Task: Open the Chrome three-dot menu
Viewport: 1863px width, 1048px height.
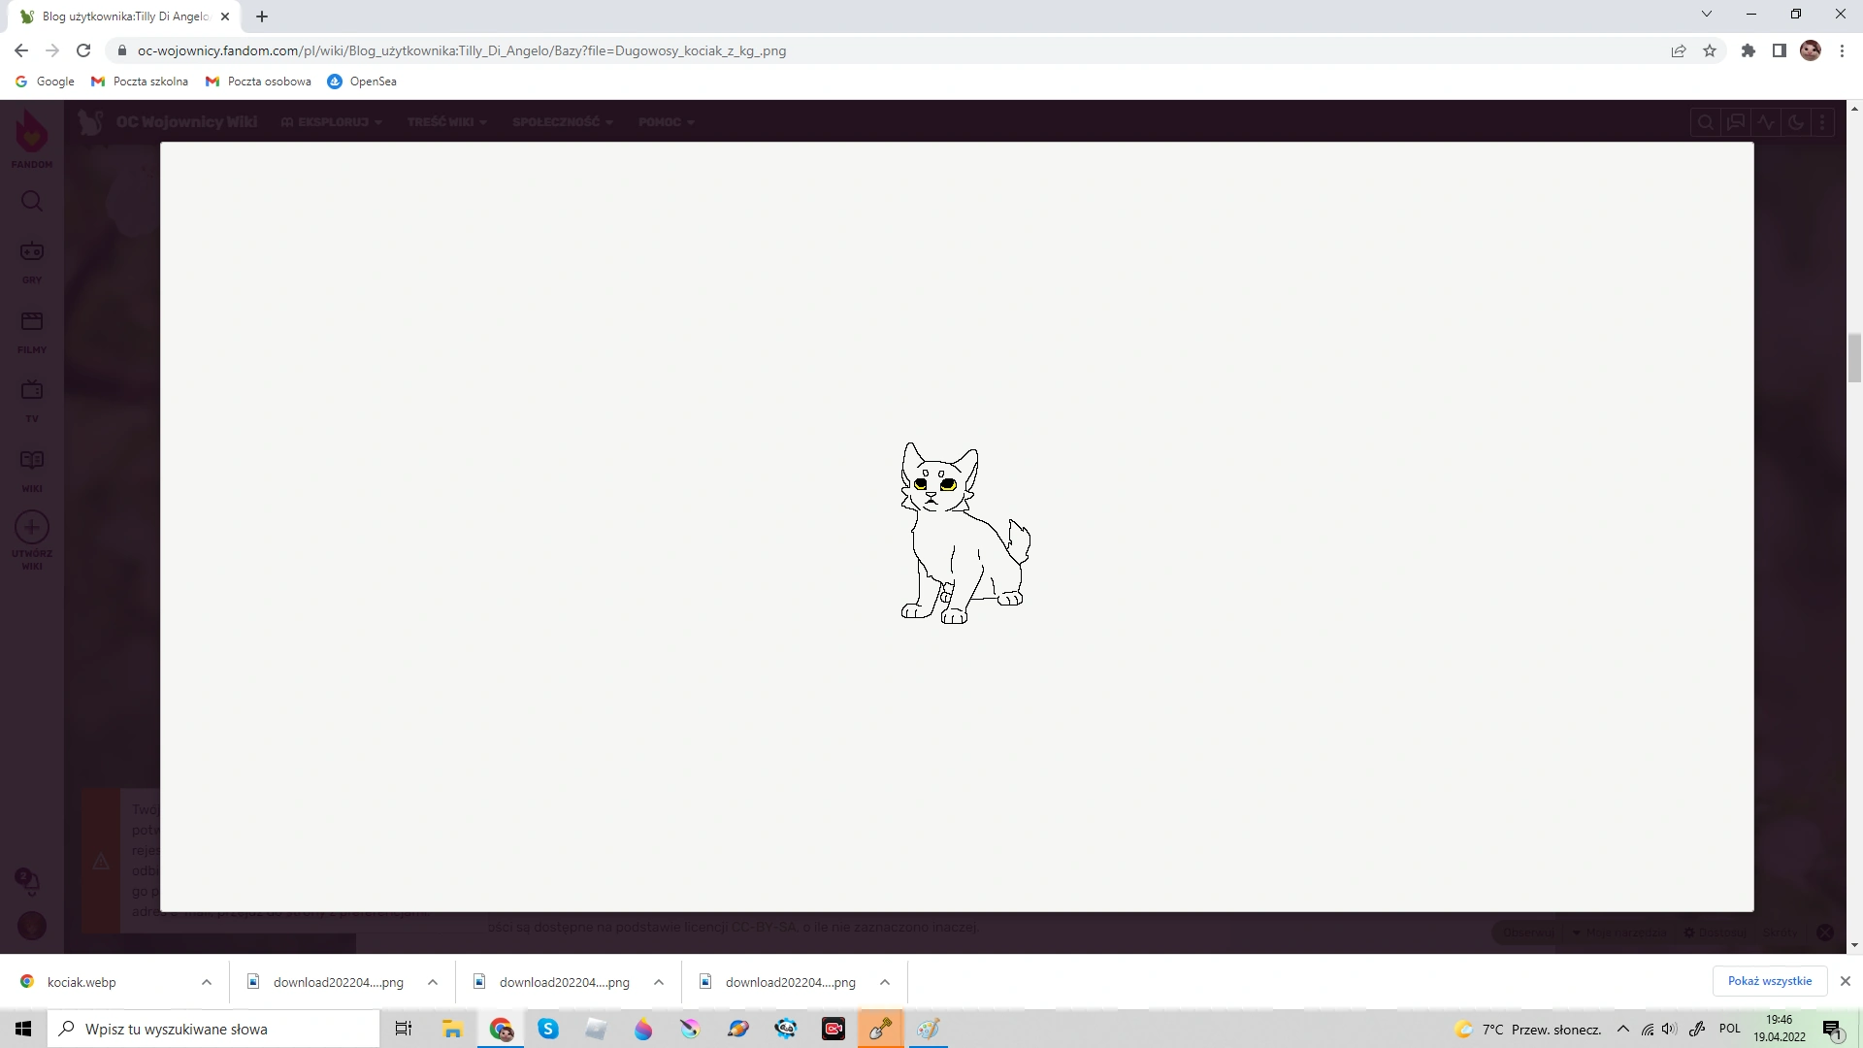Action: click(x=1842, y=50)
